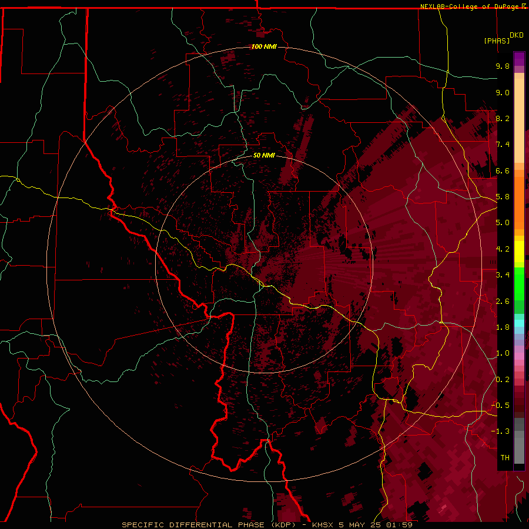Select the -1.3 legend value

coord(500,431)
